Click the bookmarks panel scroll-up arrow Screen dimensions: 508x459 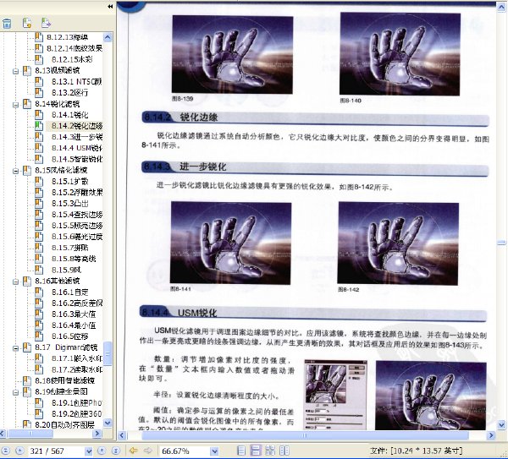coord(108,37)
